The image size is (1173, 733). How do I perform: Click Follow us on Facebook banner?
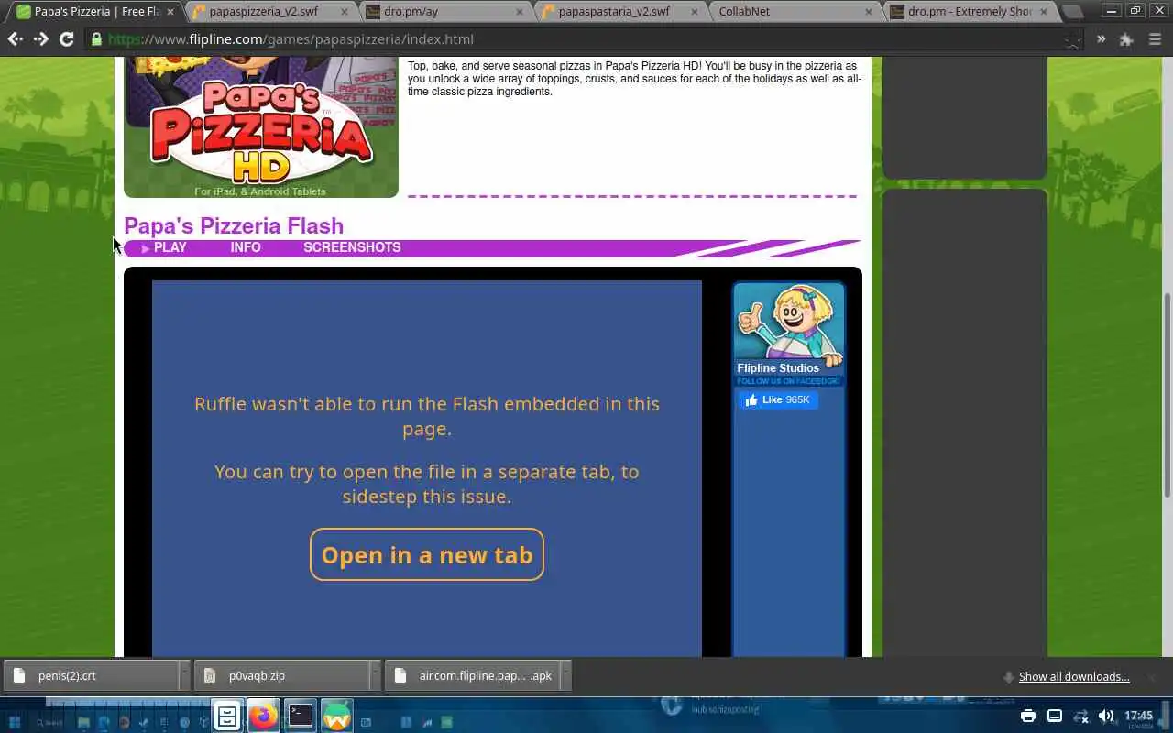788,381
